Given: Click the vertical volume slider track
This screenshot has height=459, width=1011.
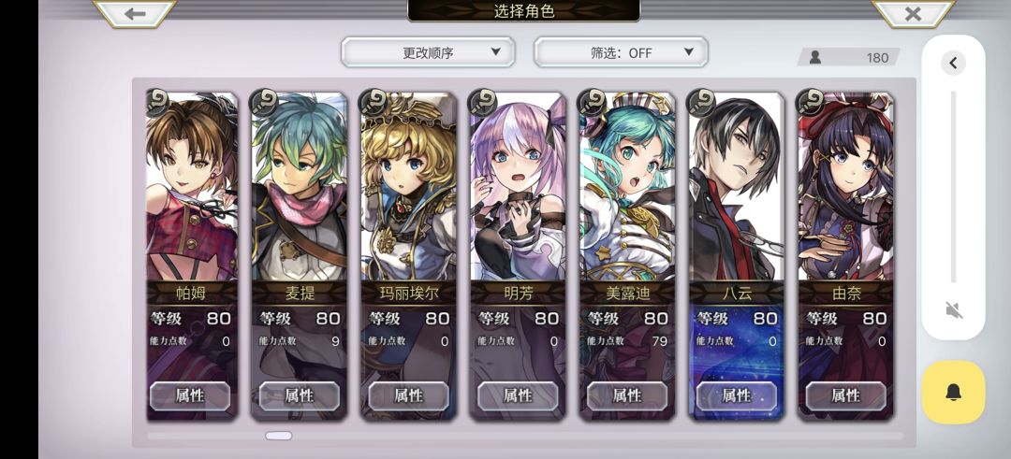Looking at the screenshot, I should point(954,187).
